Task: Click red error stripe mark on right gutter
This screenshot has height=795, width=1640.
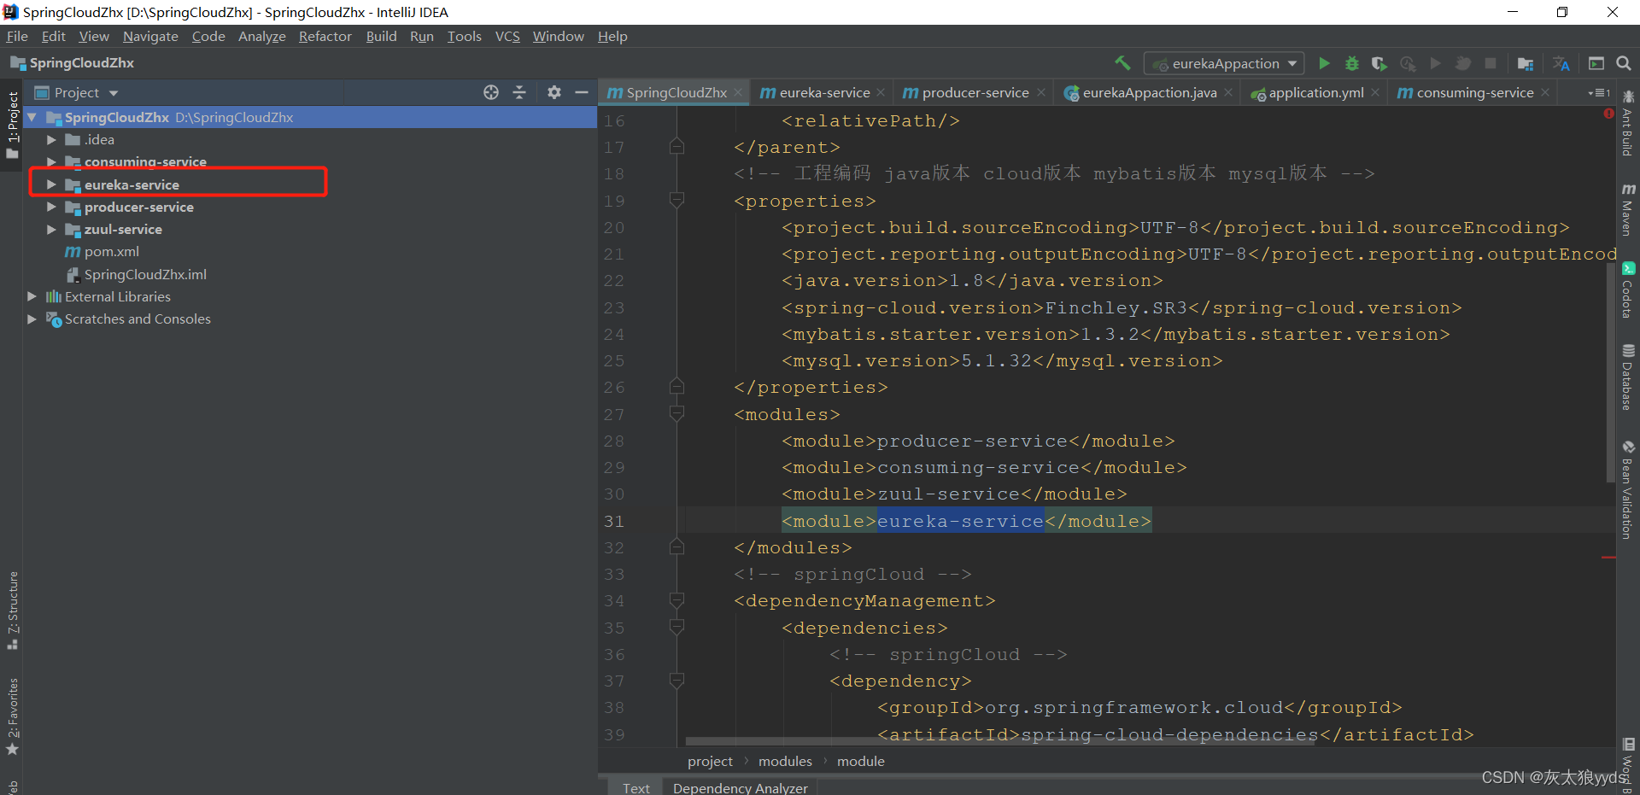Action: click(1608, 558)
